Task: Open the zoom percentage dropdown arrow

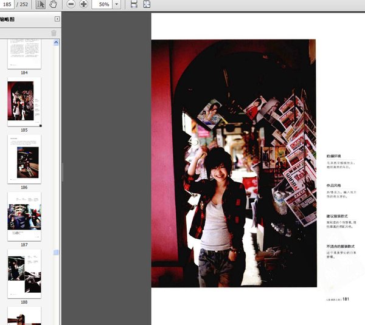Action: 117,4
